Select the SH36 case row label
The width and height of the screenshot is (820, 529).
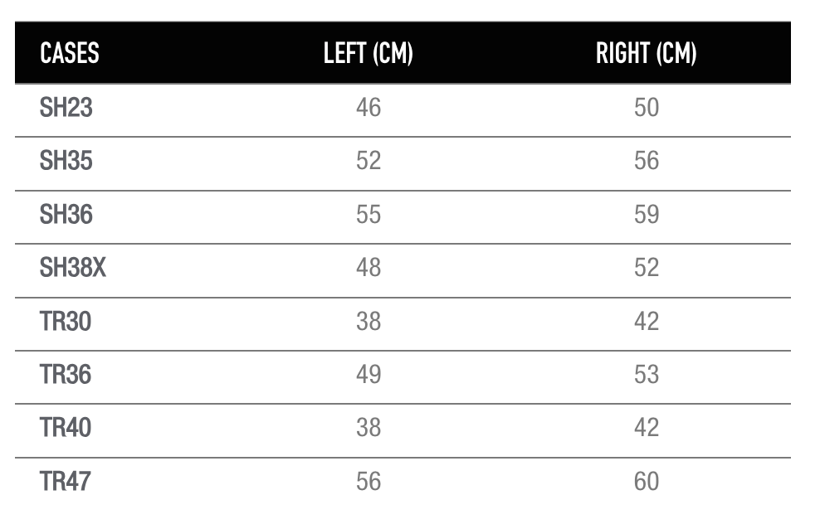point(66,215)
